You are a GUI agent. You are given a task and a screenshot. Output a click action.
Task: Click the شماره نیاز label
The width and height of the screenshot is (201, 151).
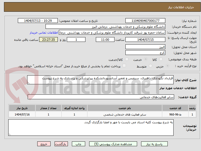click(189, 21)
